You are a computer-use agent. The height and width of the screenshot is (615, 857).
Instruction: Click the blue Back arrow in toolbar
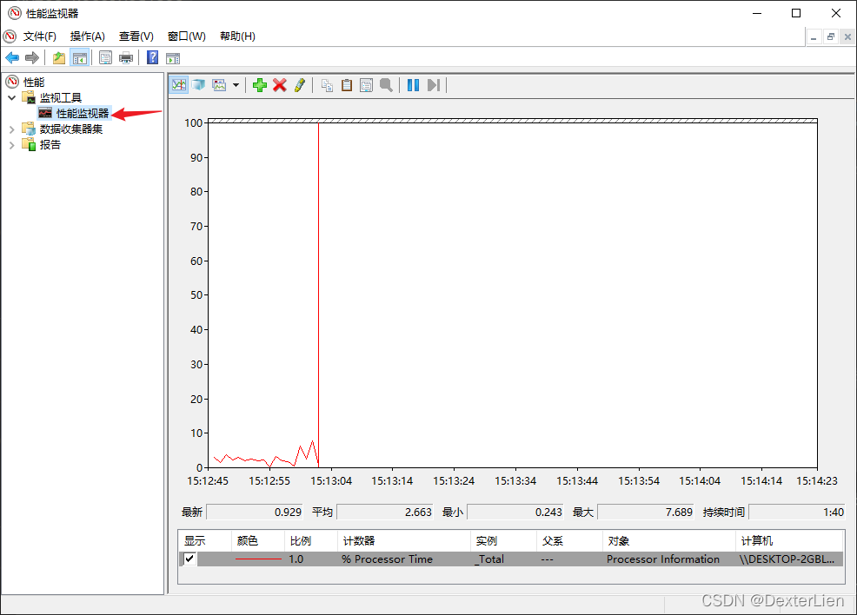coord(12,57)
